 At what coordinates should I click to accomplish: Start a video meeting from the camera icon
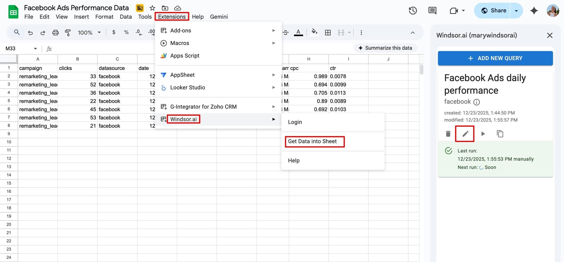(455, 10)
